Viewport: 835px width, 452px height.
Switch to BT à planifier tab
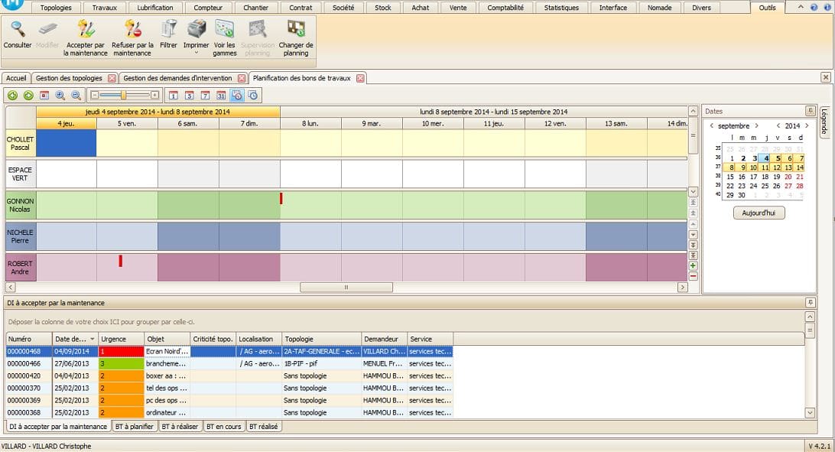pos(135,427)
